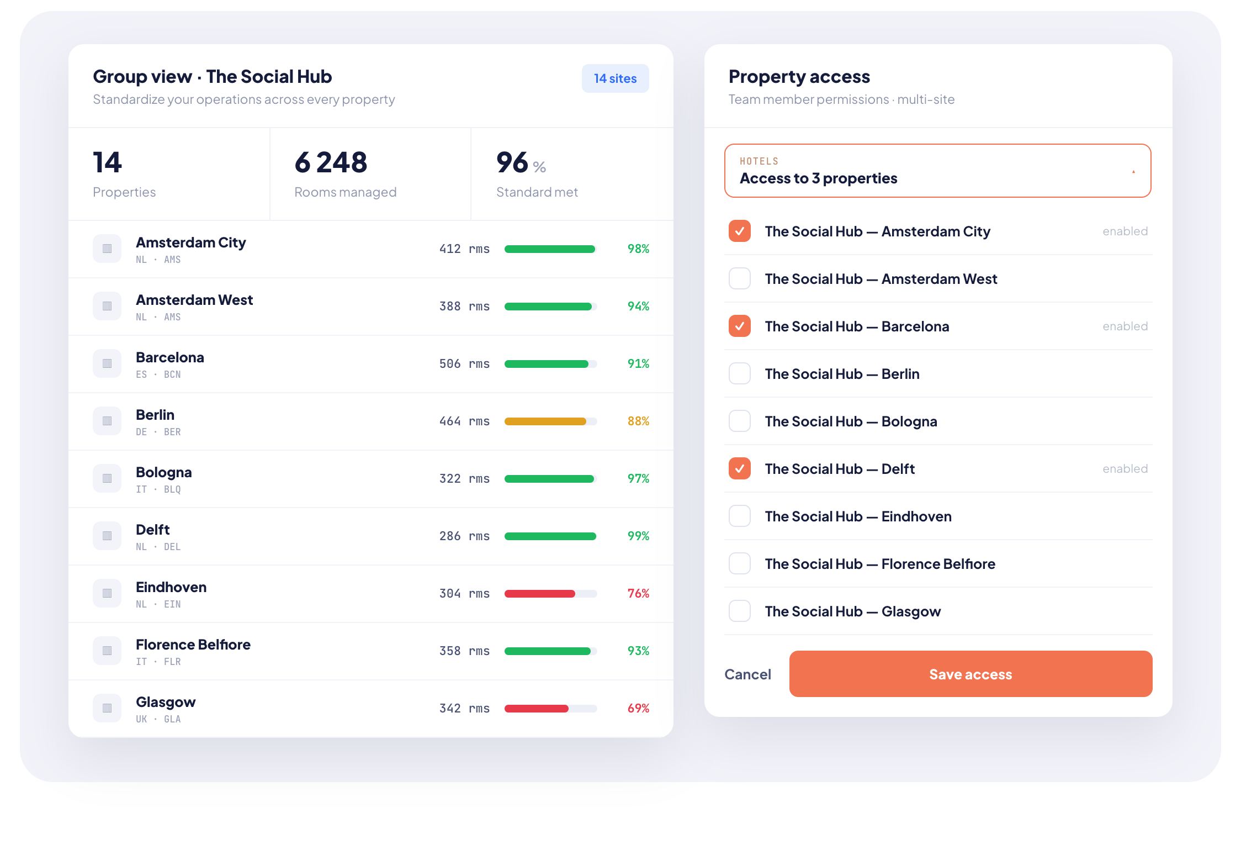The height and width of the screenshot is (855, 1241).
Task: Save access permissions
Action: (x=970, y=674)
